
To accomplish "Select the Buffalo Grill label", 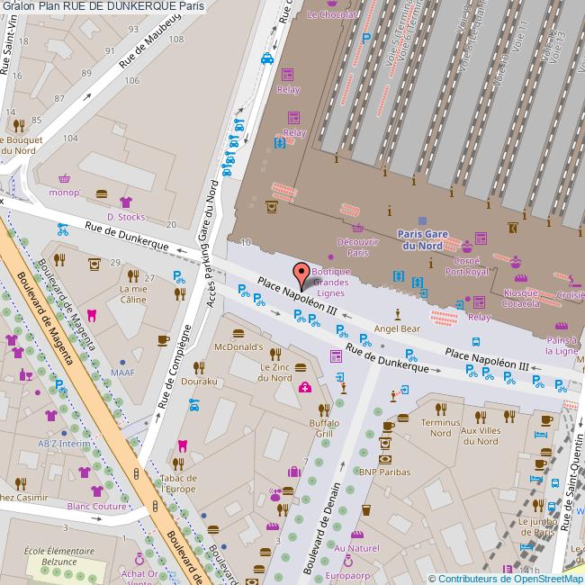I will (x=324, y=428).
